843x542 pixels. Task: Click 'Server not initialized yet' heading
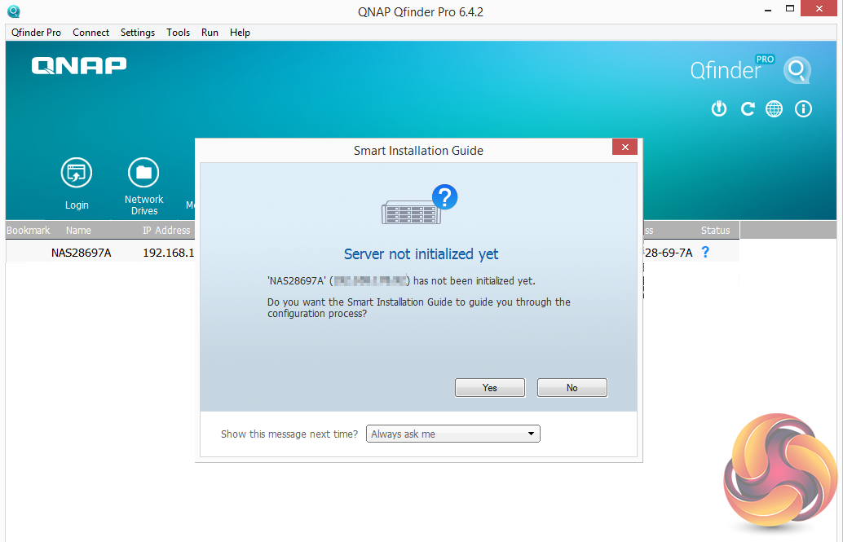tap(421, 253)
